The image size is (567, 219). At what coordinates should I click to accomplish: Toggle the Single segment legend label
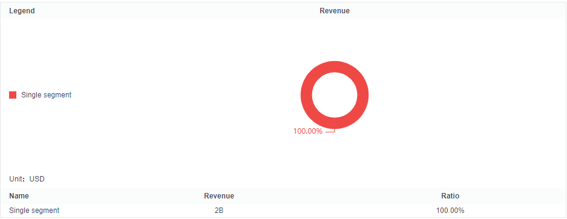[46, 95]
